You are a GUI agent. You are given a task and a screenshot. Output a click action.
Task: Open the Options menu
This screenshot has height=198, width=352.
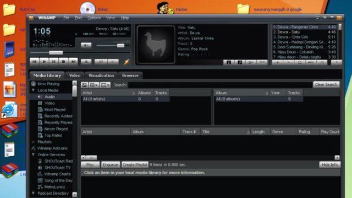[94, 18]
